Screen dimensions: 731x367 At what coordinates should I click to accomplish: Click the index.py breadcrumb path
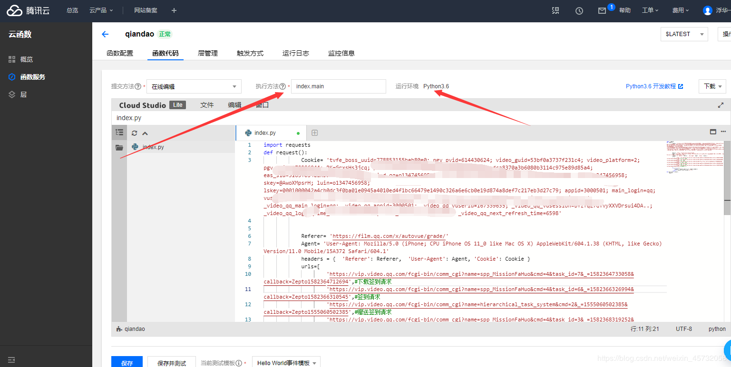(129, 118)
